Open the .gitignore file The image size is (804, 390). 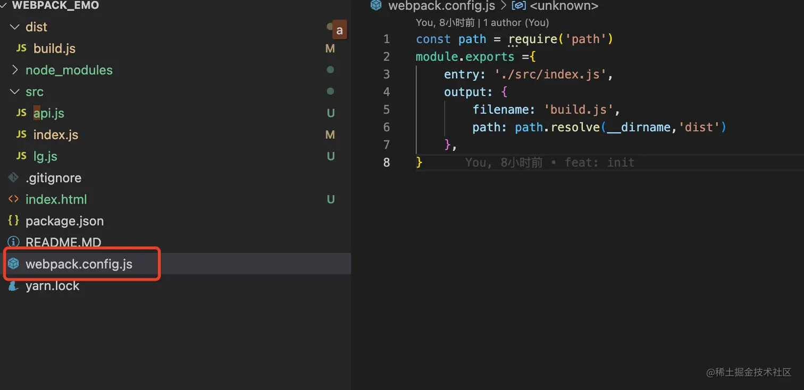[x=53, y=178]
